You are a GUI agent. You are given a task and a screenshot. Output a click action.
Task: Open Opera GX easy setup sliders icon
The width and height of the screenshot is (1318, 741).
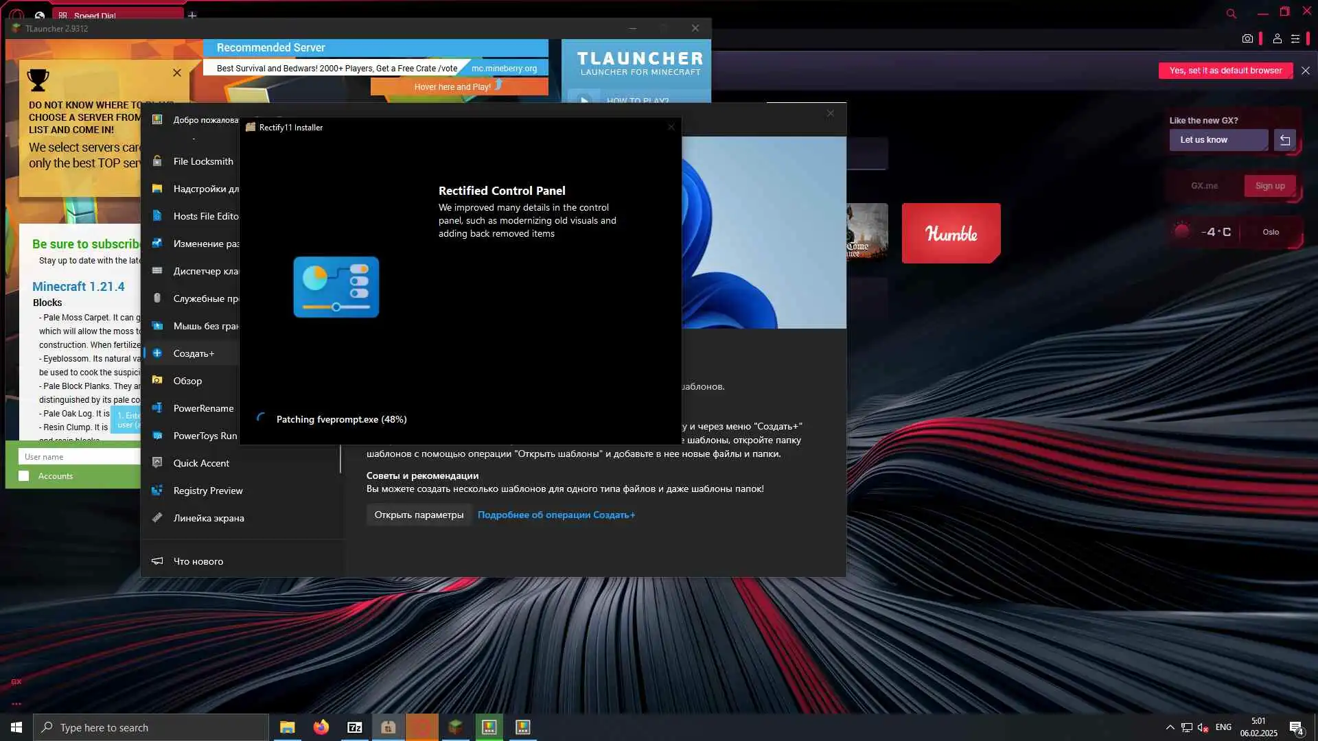1295,38
